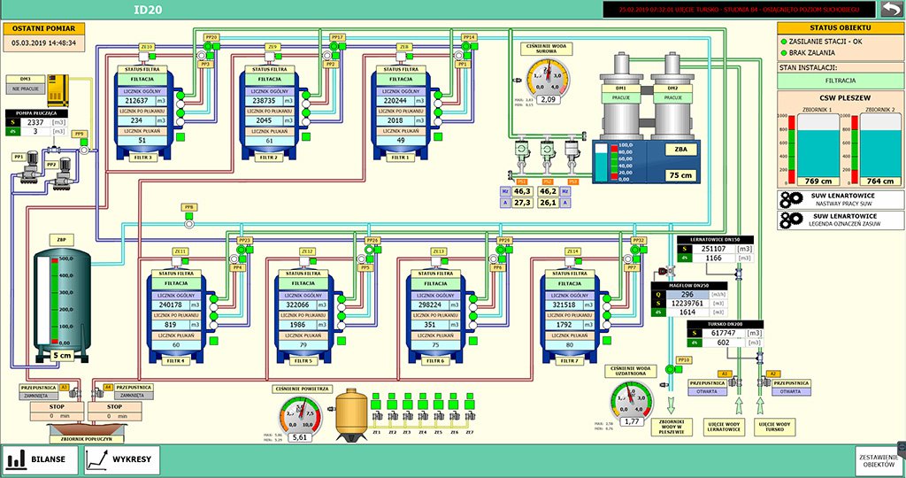Image resolution: width=906 pixels, height=478 pixels.
Task: Click the ZE7 air valve icon
Action: click(470, 415)
